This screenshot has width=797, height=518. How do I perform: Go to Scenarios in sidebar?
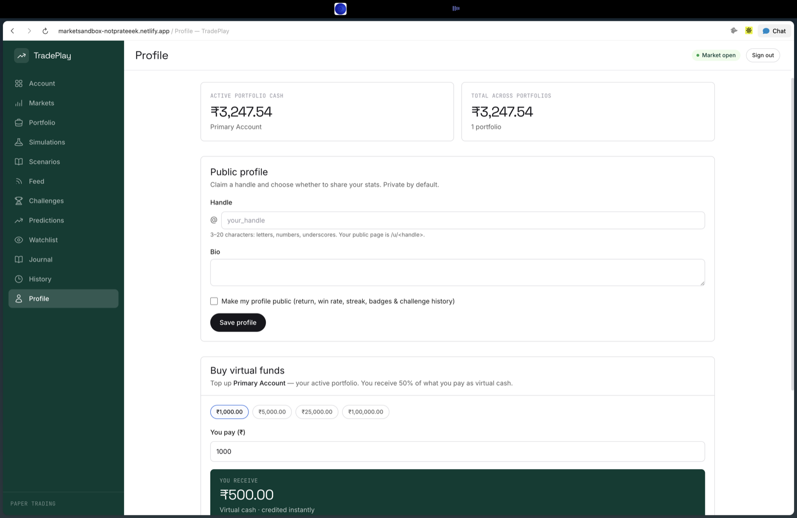pyautogui.click(x=63, y=162)
